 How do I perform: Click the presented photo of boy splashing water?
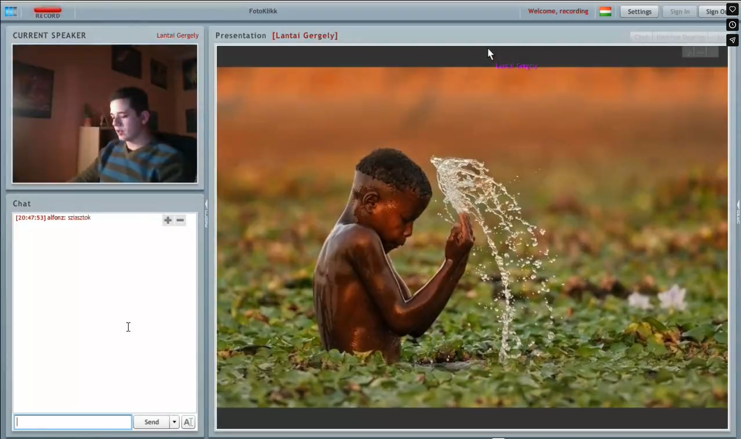pyautogui.click(x=472, y=237)
